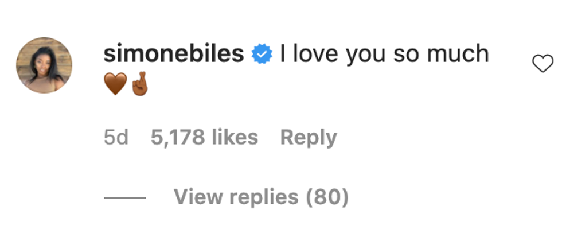Viewport: 562px width, 237px height.
Task: Click the line left of View replies
Action: [125, 198]
